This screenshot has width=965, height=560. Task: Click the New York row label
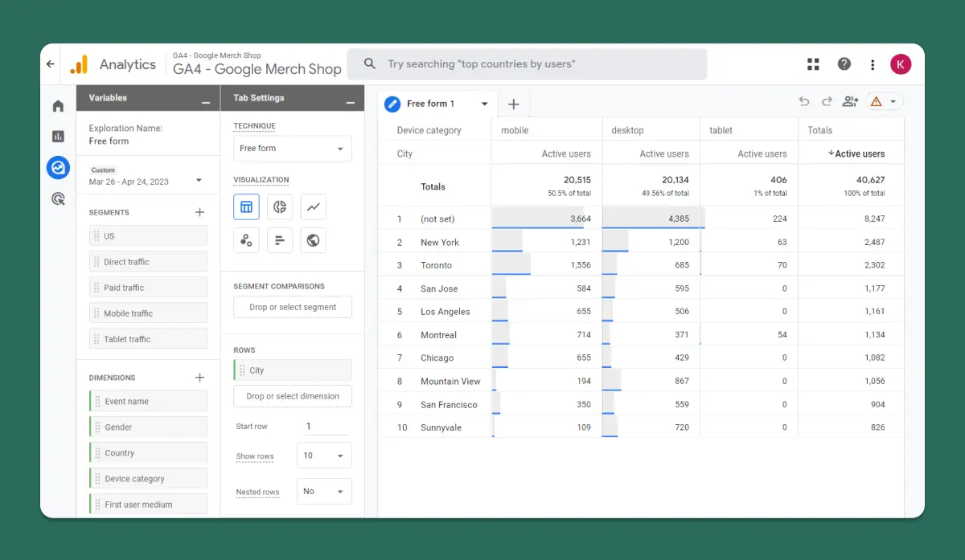pyautogui.click(x=440, y=242)
